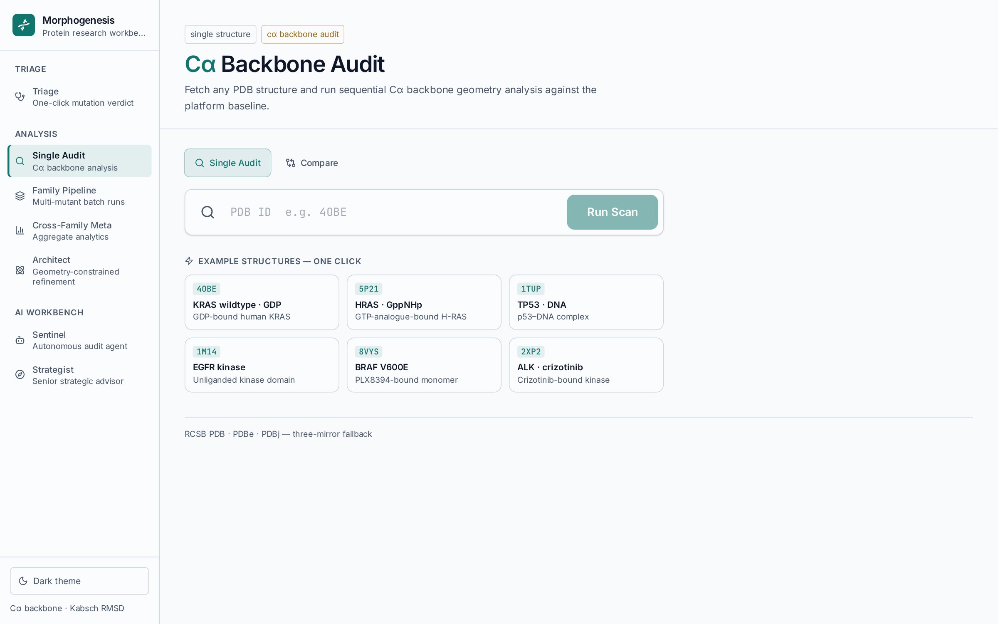Open Sentinel autonomous audit agent
This screenshot has width=998, height=624.
coord(79,340)
